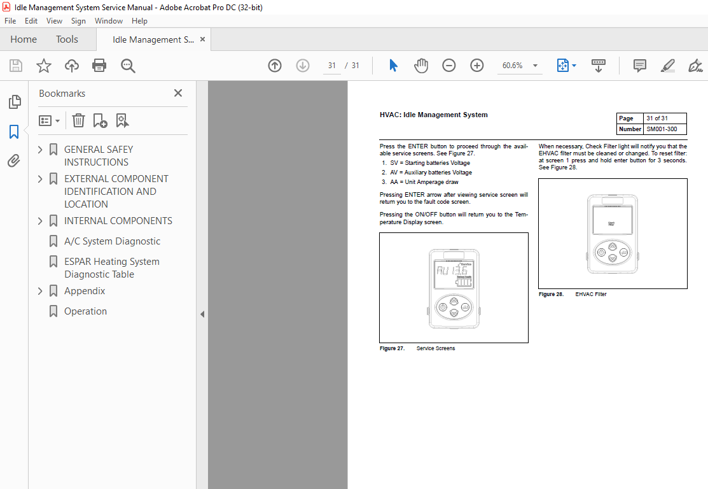Image resolution: width=708 pixels, height=489 pixels.
Task: Click the Save file icon
Action: [x=16, y=66]
